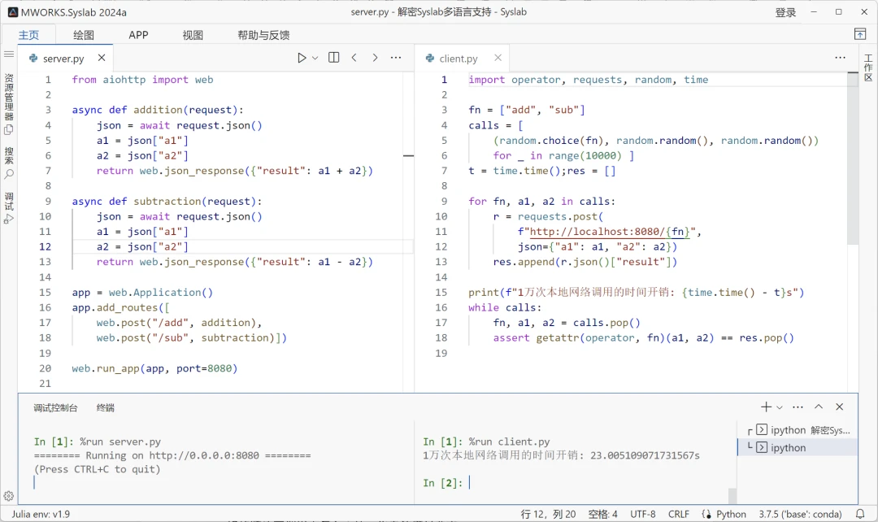Open the APP ribbon tab

[138, 35]
